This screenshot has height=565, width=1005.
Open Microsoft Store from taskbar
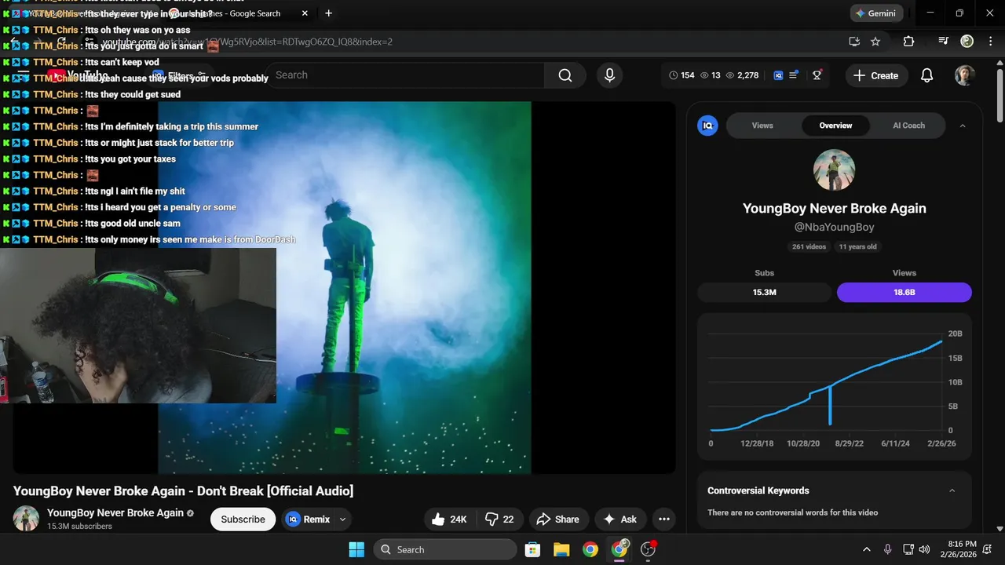pyautogui.click(x=532, y=549)
